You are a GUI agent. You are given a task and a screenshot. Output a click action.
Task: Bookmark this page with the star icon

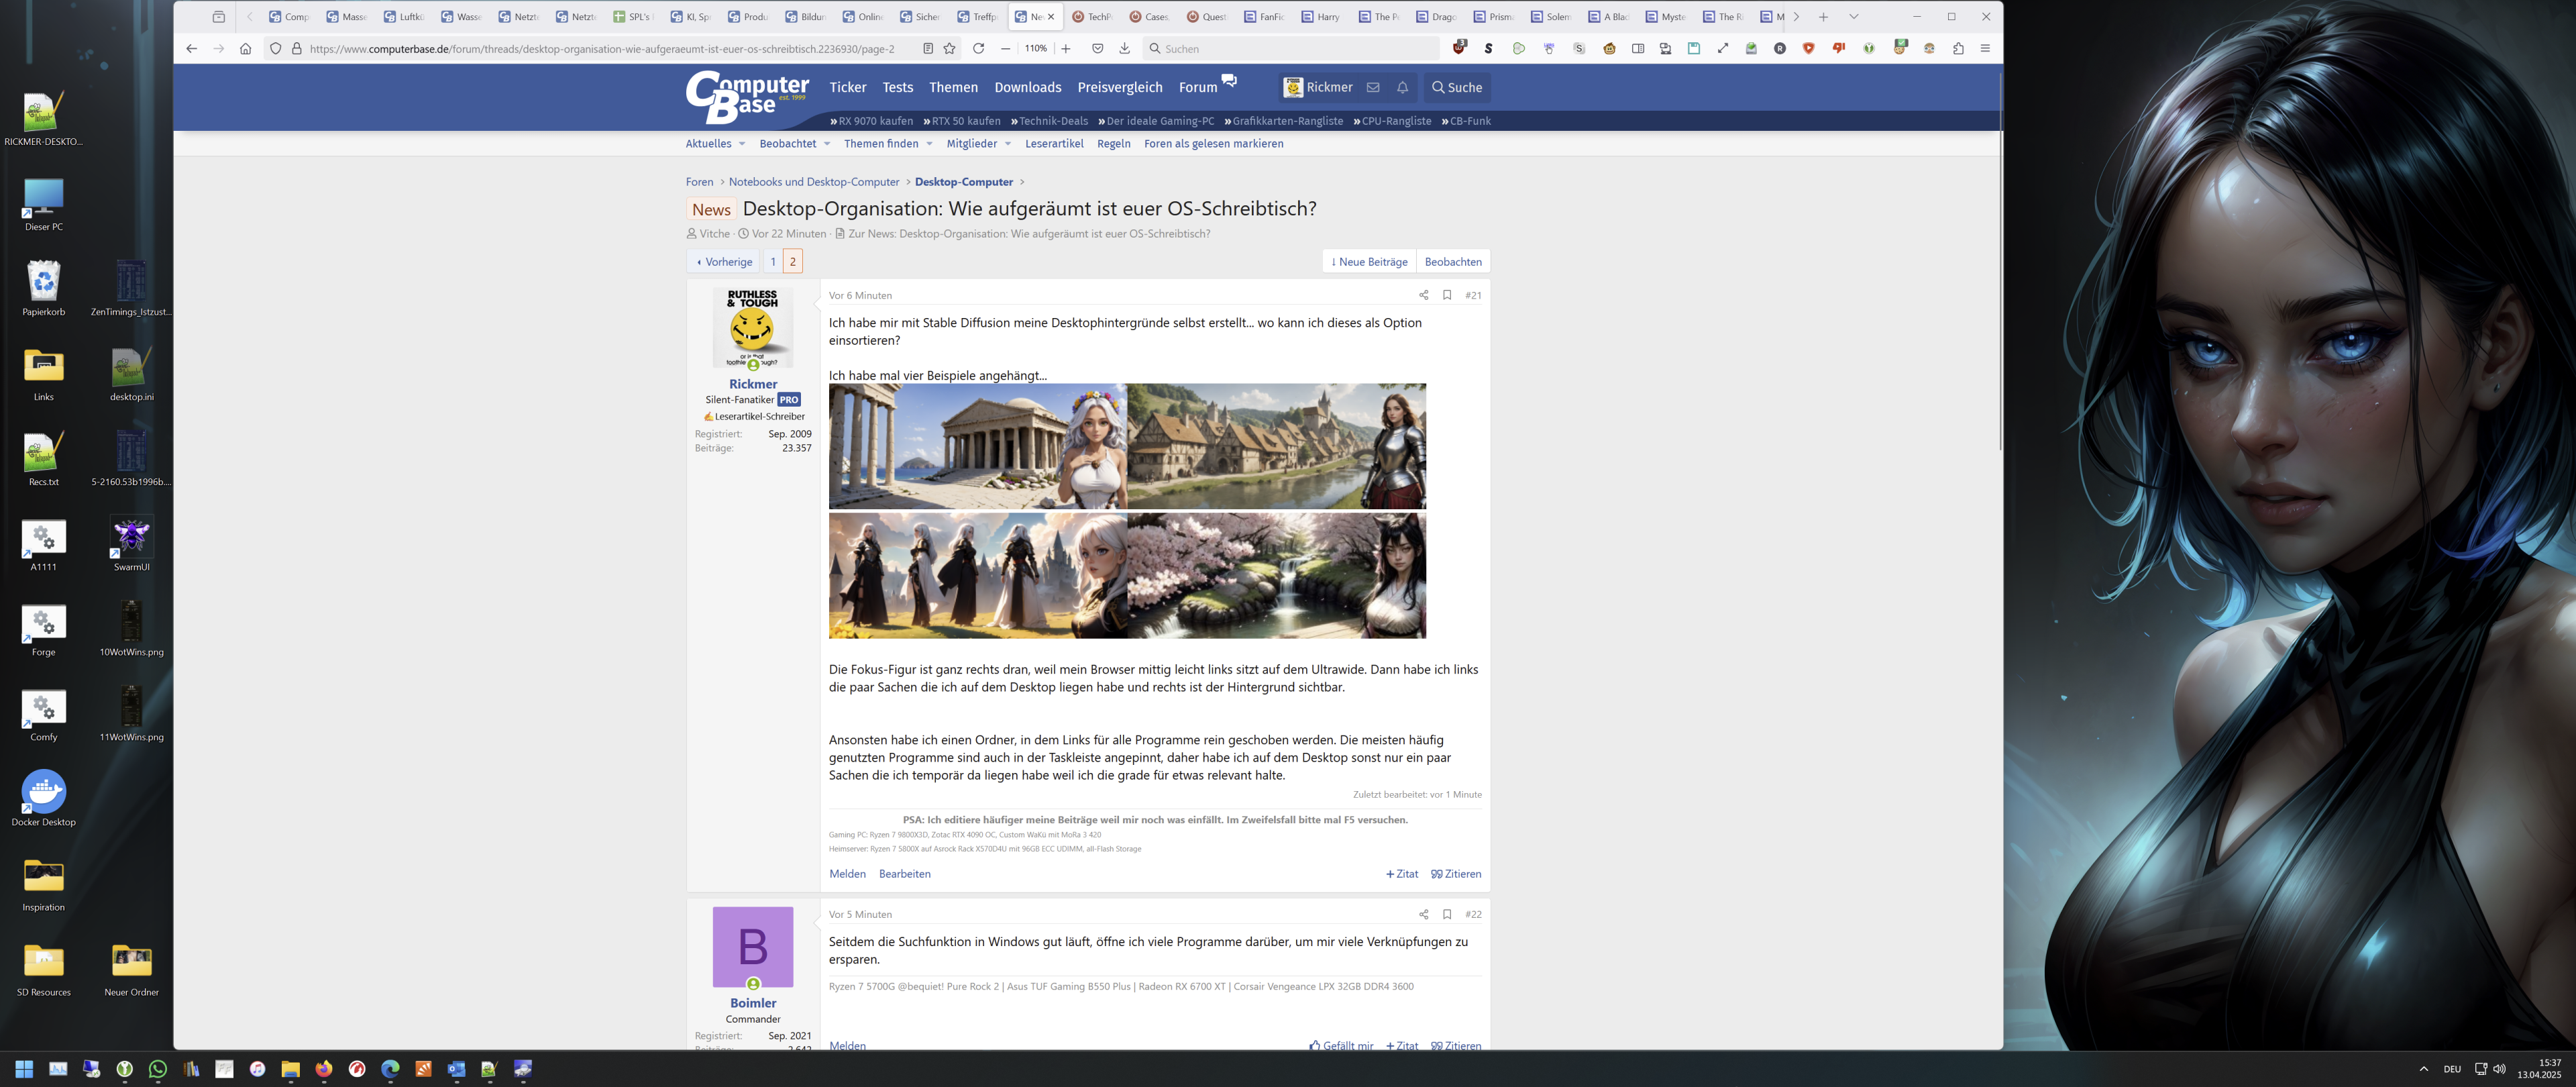coord(949,48)
